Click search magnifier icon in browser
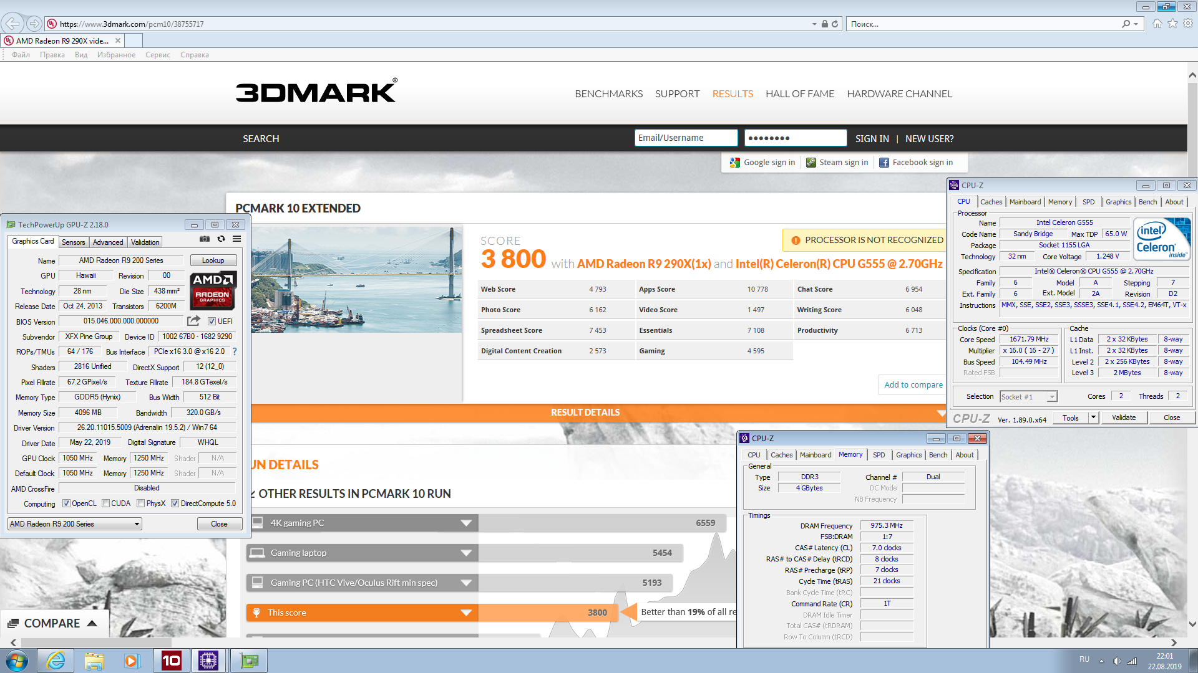Viewport: 1198px width, 673px height. pyautogui.click(x=1126, y=24)
